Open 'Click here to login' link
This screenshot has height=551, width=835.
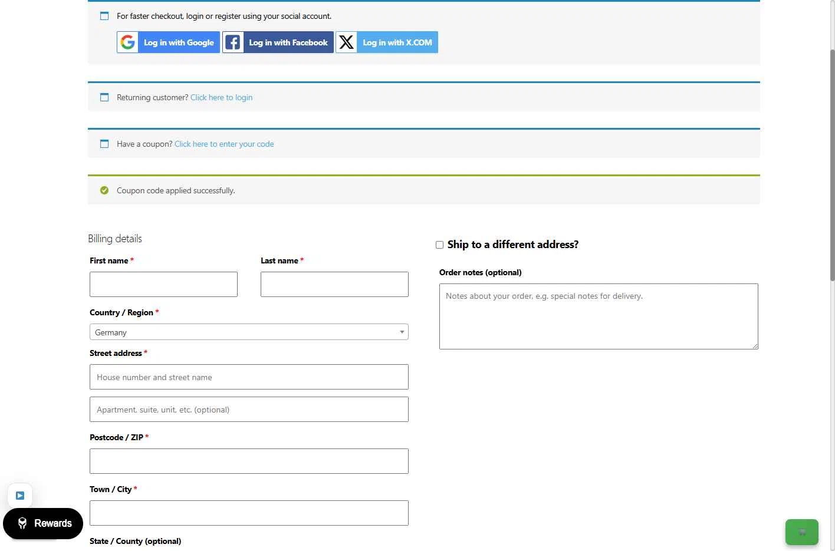[221, 97]
